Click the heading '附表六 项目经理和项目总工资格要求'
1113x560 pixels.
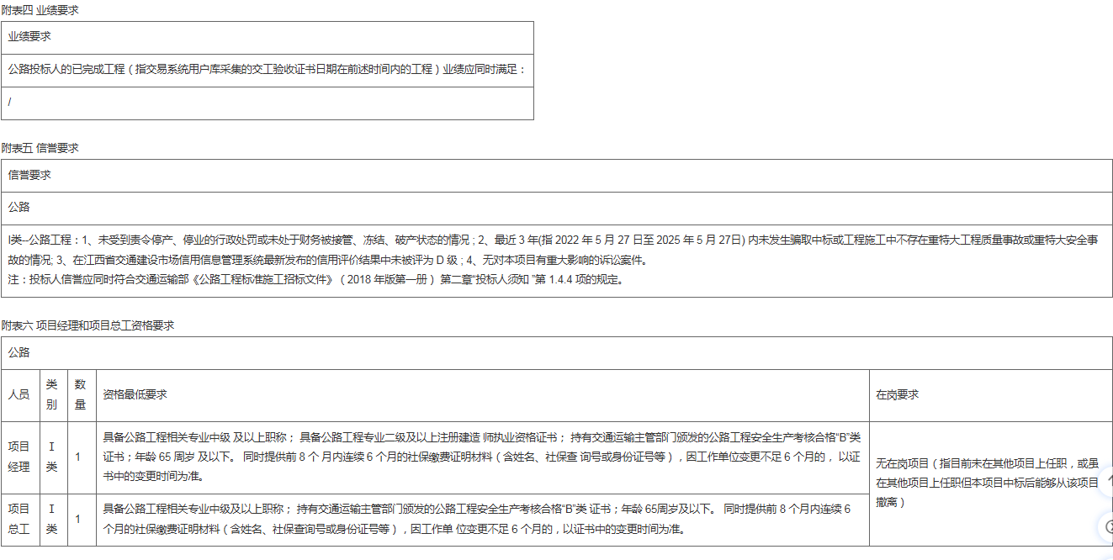87,325
